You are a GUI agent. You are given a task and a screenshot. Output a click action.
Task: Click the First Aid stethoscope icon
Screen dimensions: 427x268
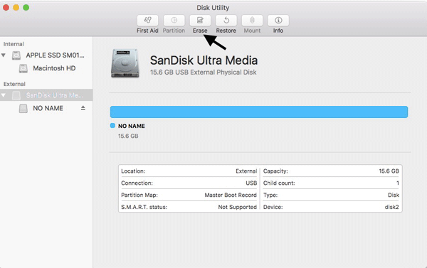(x=147, y=20)
